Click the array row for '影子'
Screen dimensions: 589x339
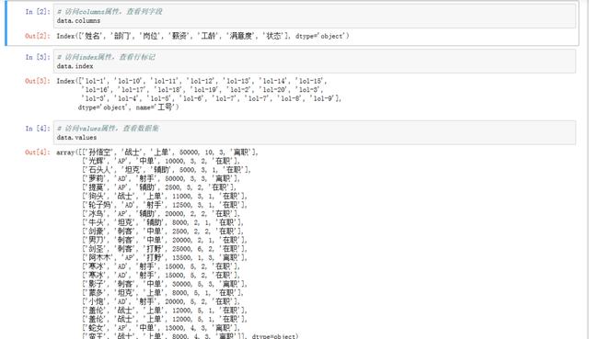pos(165,284)
